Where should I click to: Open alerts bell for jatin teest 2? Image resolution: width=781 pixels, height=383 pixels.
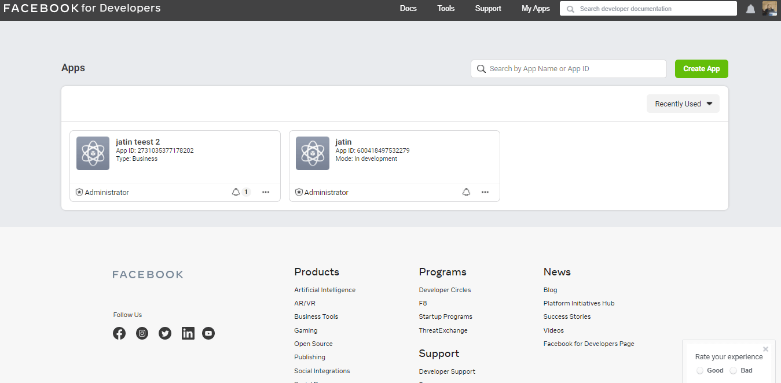[236, 192]
